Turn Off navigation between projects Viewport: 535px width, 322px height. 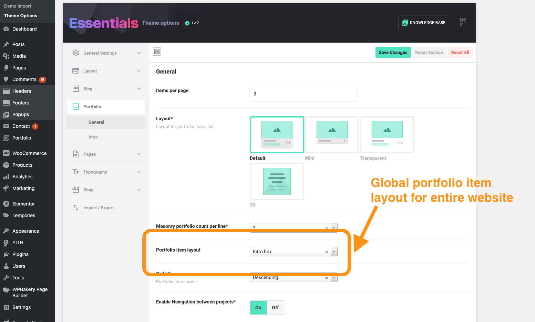tap(275, 308)
